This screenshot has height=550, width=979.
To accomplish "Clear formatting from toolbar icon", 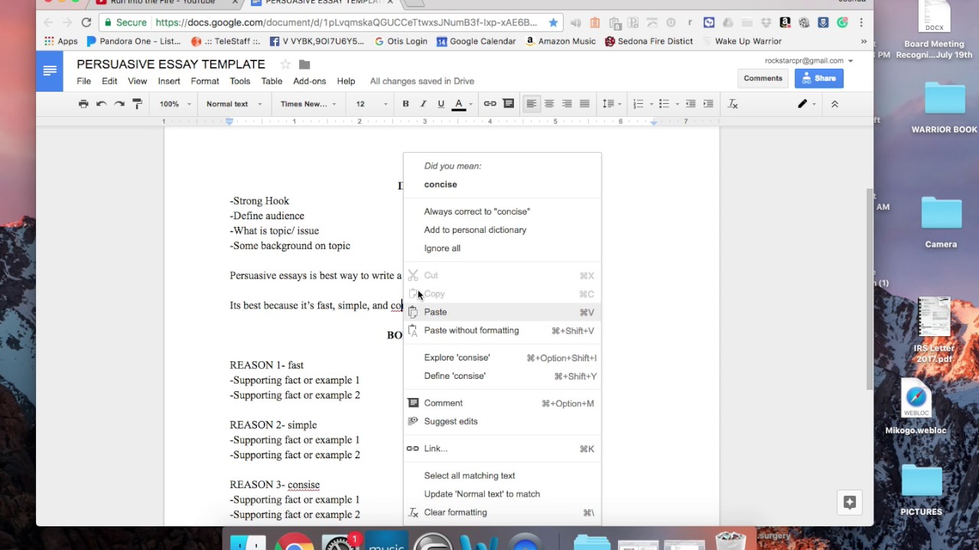I will 733,104.
